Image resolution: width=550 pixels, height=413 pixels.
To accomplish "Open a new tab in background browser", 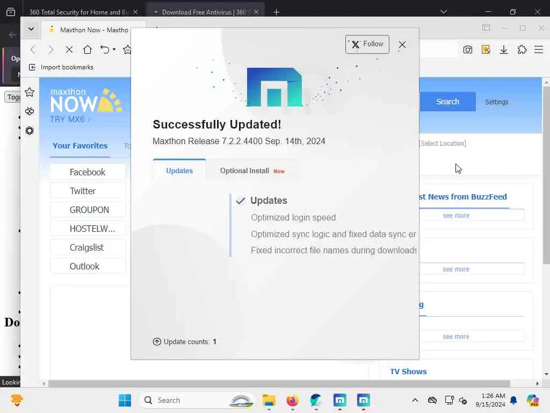I will pyautogui.click(x=276, y=12).
